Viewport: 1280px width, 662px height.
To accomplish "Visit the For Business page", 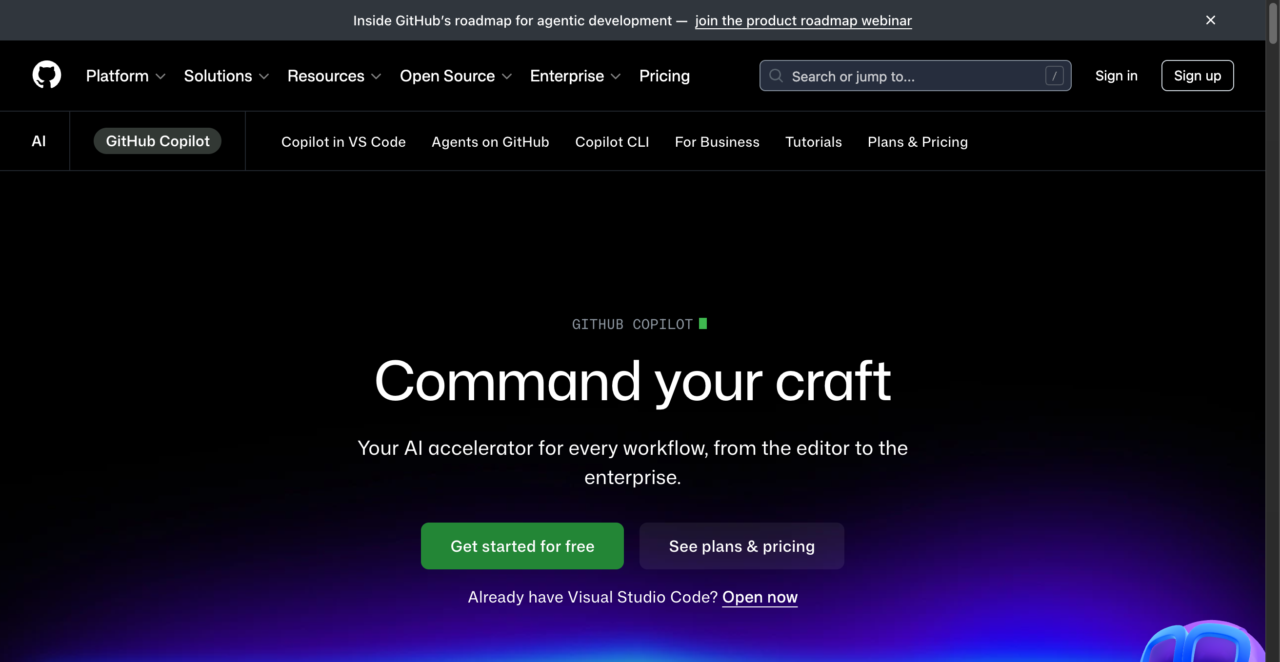I will pos(717,142).
